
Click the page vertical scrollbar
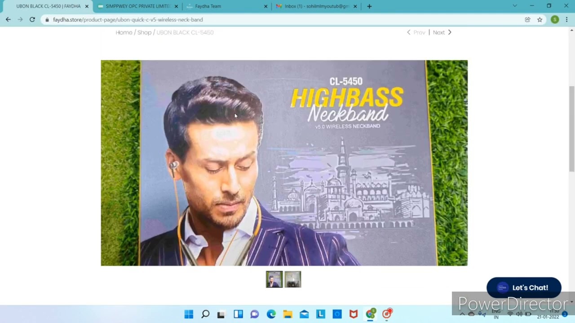(571, 129)
